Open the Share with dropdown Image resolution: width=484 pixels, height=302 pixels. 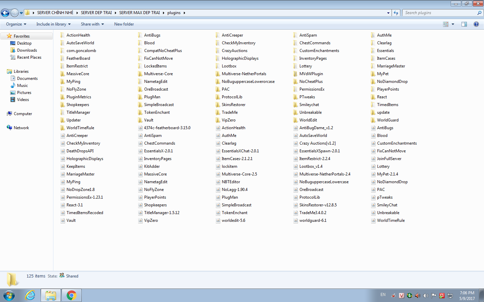92,24
